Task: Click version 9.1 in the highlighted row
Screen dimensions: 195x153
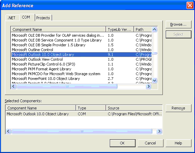Action: pyautogui.click(x=111, y=55)
